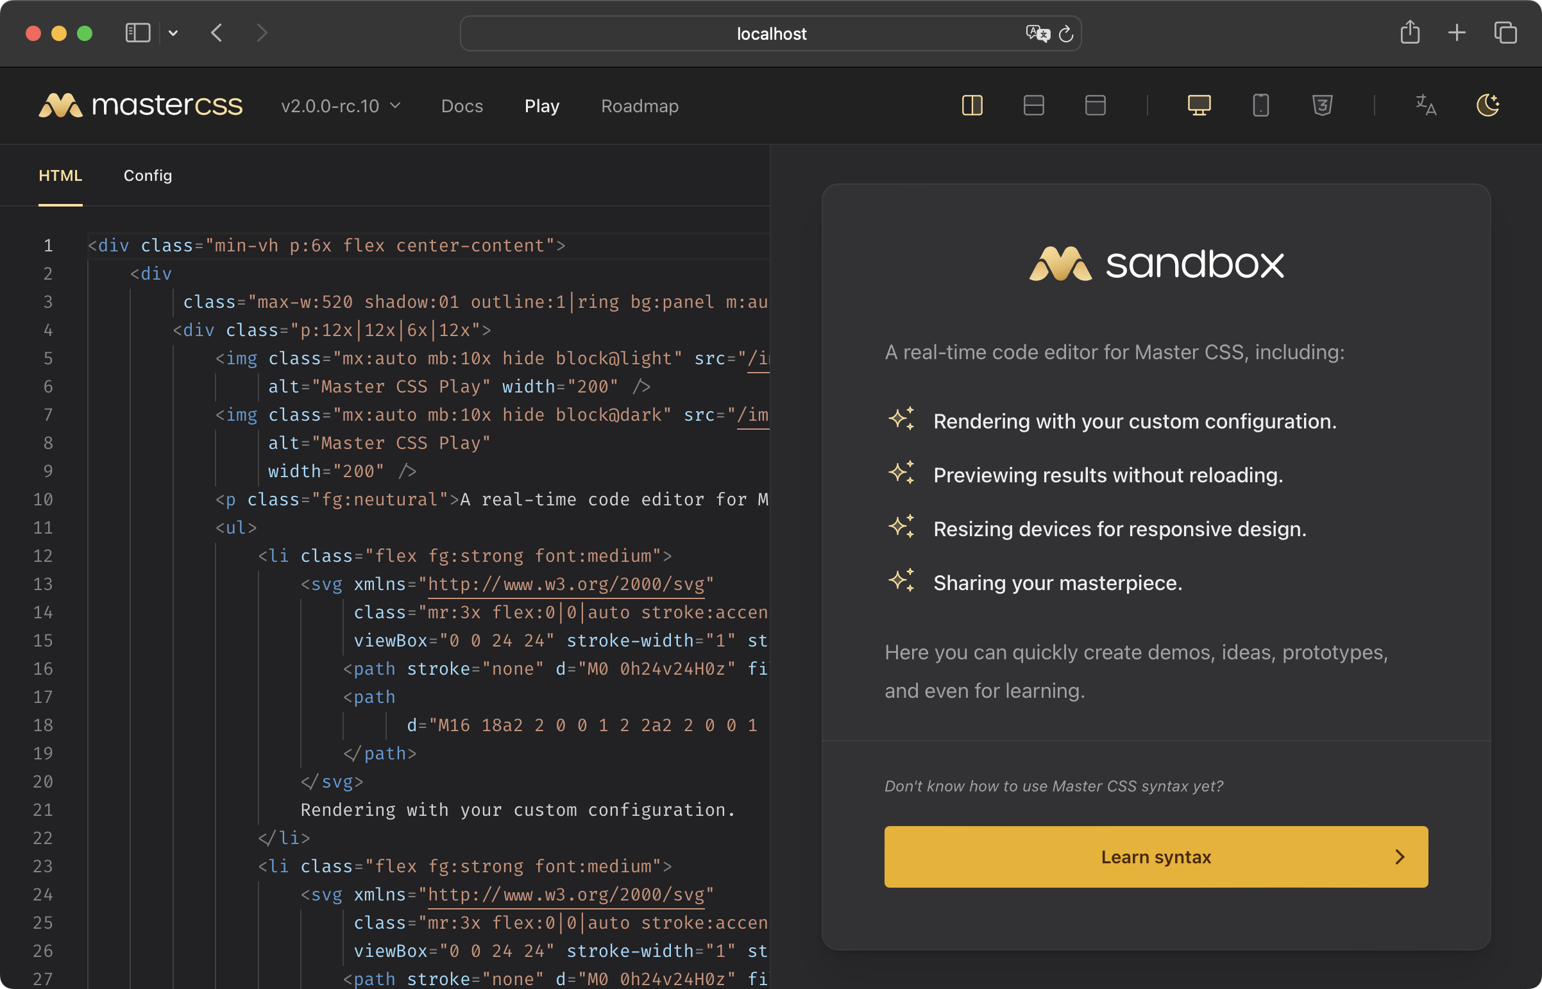Open the Safari share menu
The image size is (1542, 989).
pos(1409,33)
